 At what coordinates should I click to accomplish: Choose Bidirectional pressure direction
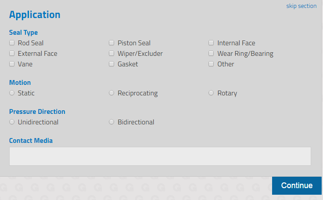coord(112,122)
